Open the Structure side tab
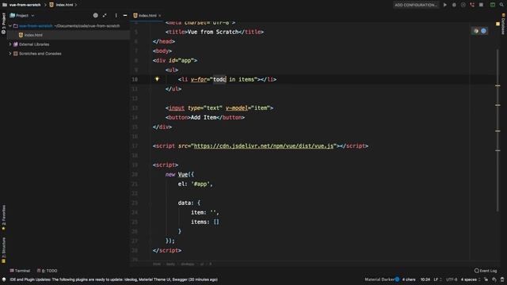507x285 pixels. 3,250
